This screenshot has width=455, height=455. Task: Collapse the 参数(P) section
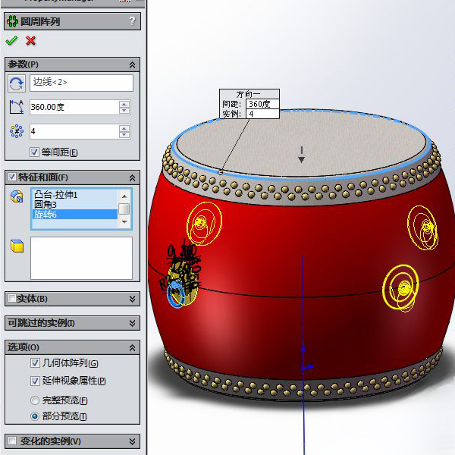pyautogui.click(x=132, y=64)
